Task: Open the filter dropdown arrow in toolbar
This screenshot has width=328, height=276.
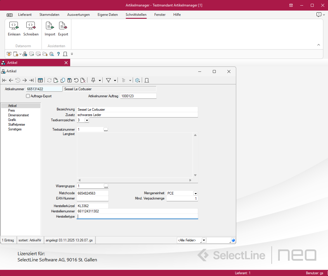Action: (115, 80)
